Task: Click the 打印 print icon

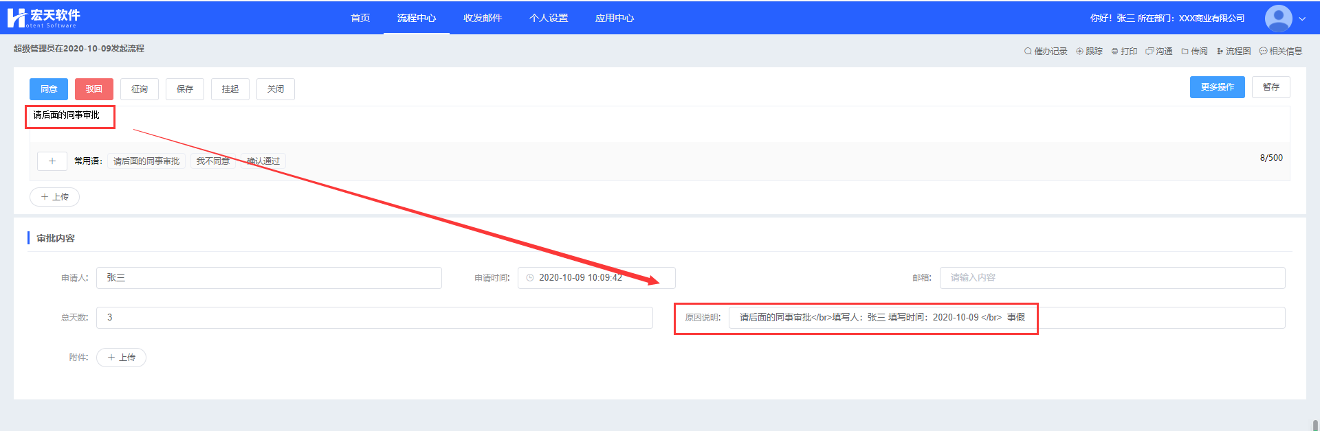Action: tap(1114, 51)
